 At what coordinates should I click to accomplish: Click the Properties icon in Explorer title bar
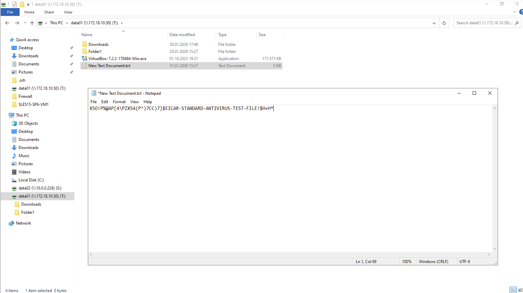pos(15,4)
